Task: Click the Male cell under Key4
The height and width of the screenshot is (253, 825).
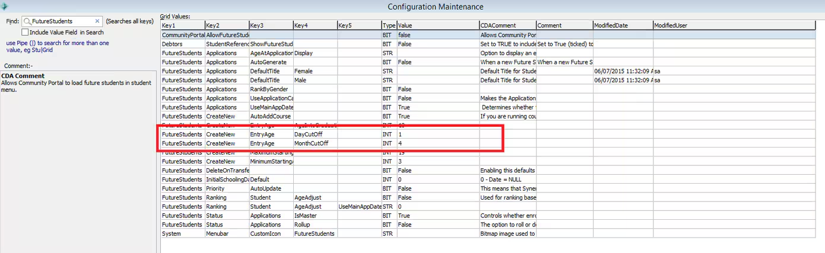Action: [x=315, y=80]
